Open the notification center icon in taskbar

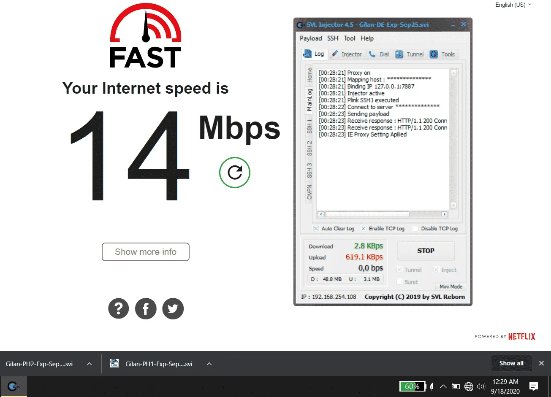click(534, 386)
